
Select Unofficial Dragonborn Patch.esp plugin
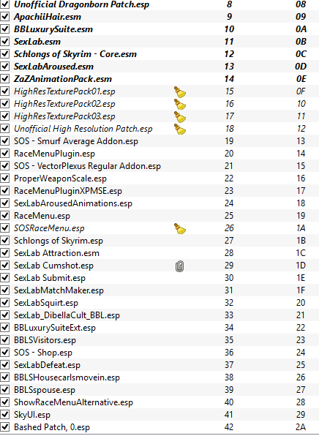click(x=159, y=4)
